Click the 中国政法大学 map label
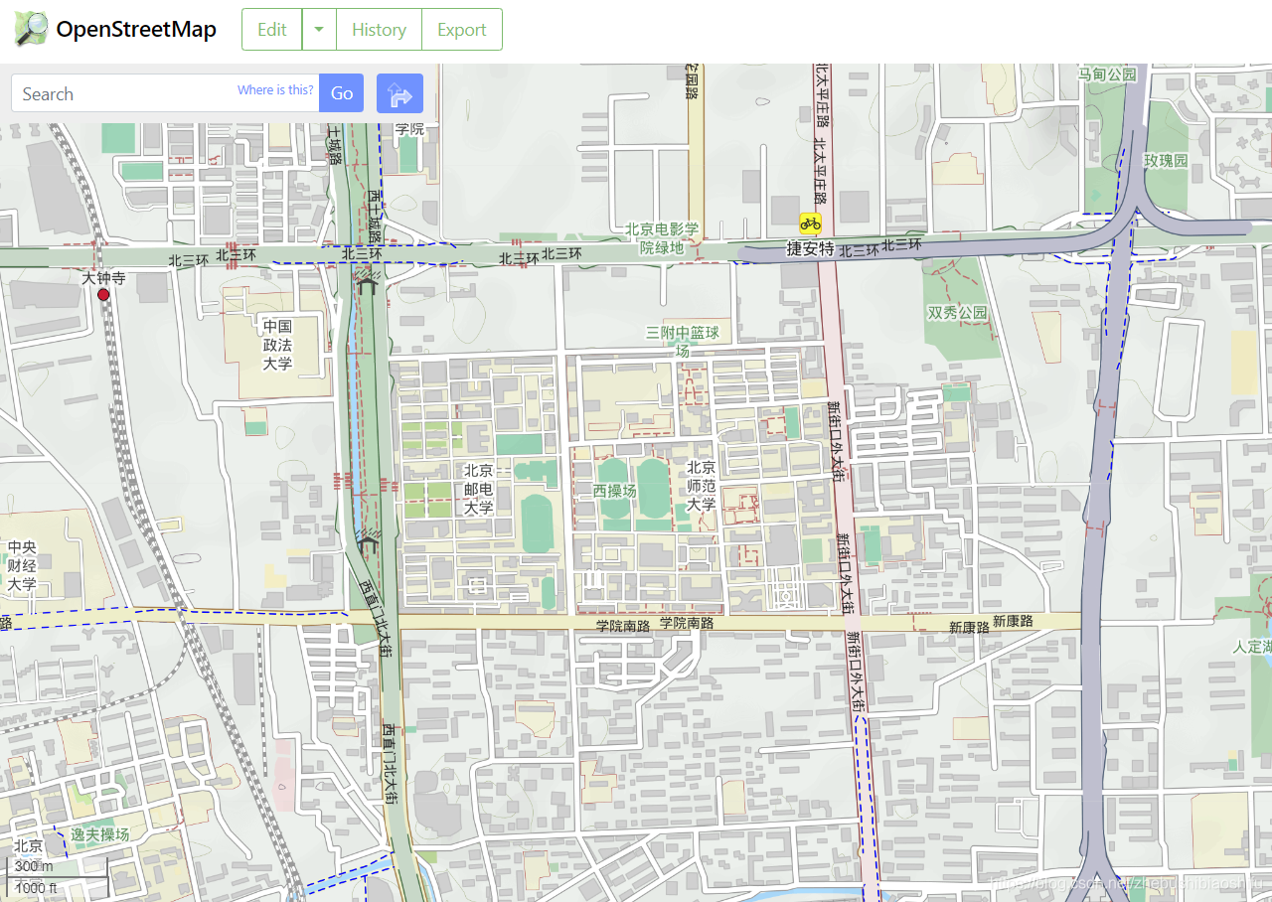This screenshot has height=902, width=1272. (277, 345)
